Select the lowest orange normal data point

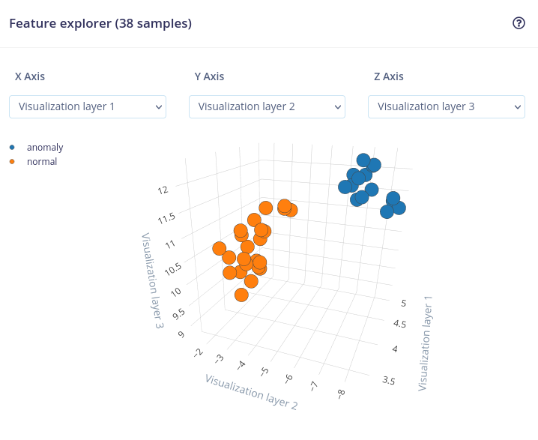click(241, 295)
